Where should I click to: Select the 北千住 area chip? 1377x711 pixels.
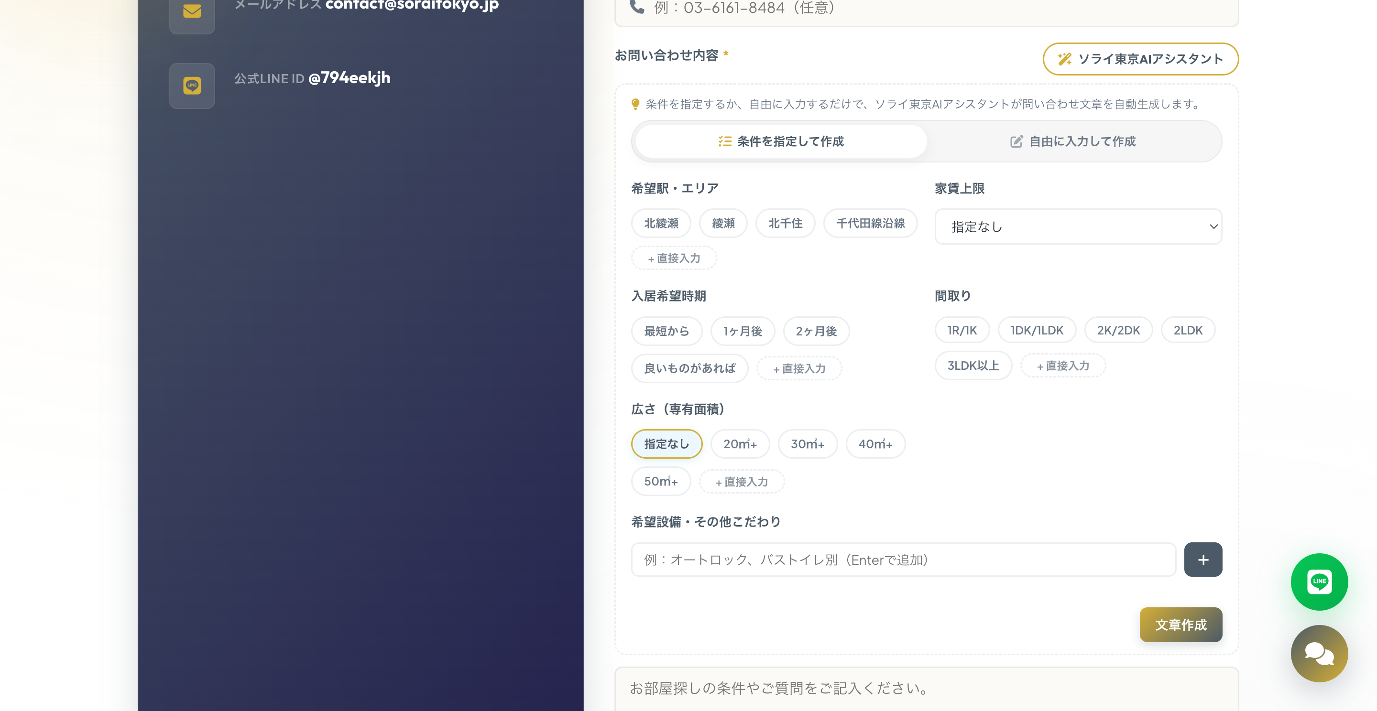coord(785,223)
